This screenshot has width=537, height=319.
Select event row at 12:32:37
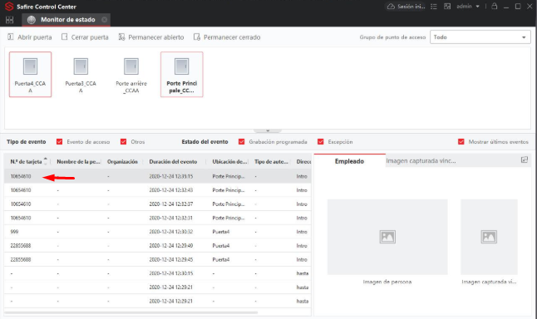pos(158,204)
